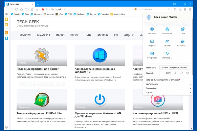Open the БРАУЗЕРЫ site navigation tab
This screenshot has height=131, width=197.
pyautogui.click(x=43, y=35)
